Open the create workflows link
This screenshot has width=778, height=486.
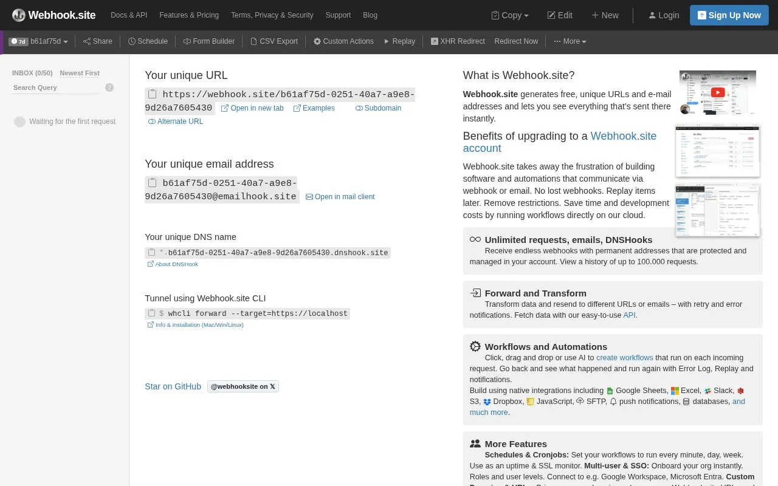tap(625, 358)
